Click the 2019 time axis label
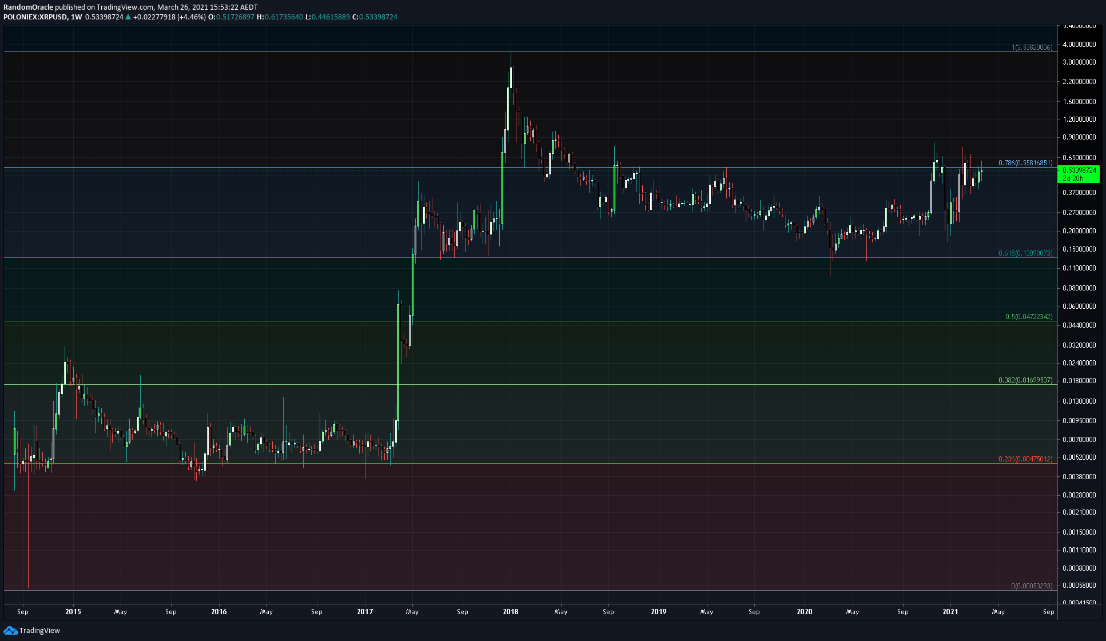1106x641 pixels. pyautogui.click(x=659, y=612)
